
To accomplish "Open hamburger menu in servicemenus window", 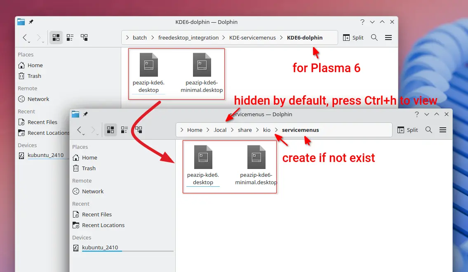I will 443,130.
